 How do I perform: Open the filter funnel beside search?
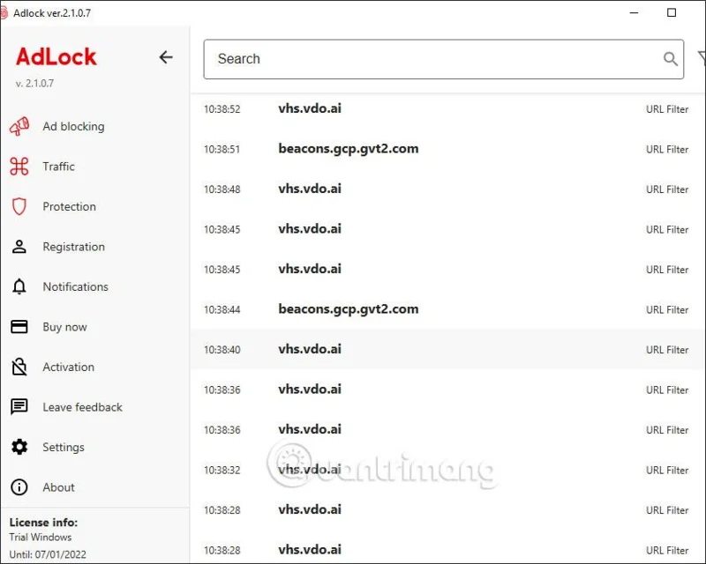702,57
